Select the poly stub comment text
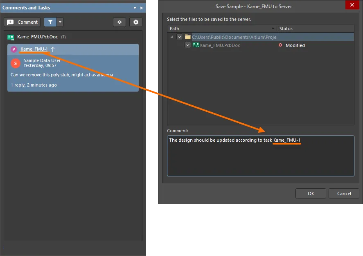The width and height of the screenshot is (363, 256). tap(62, 75)
